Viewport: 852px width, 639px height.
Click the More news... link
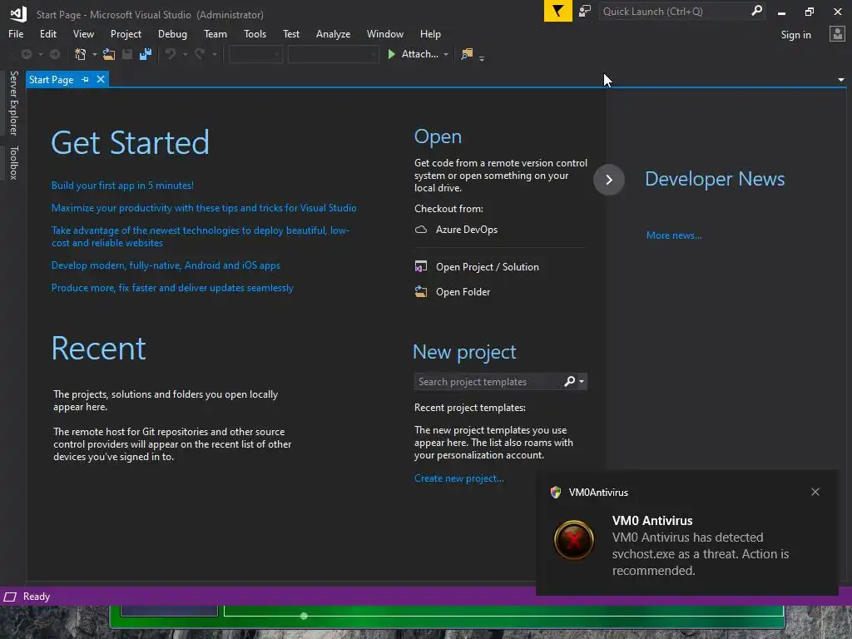[x=674, y=235]
